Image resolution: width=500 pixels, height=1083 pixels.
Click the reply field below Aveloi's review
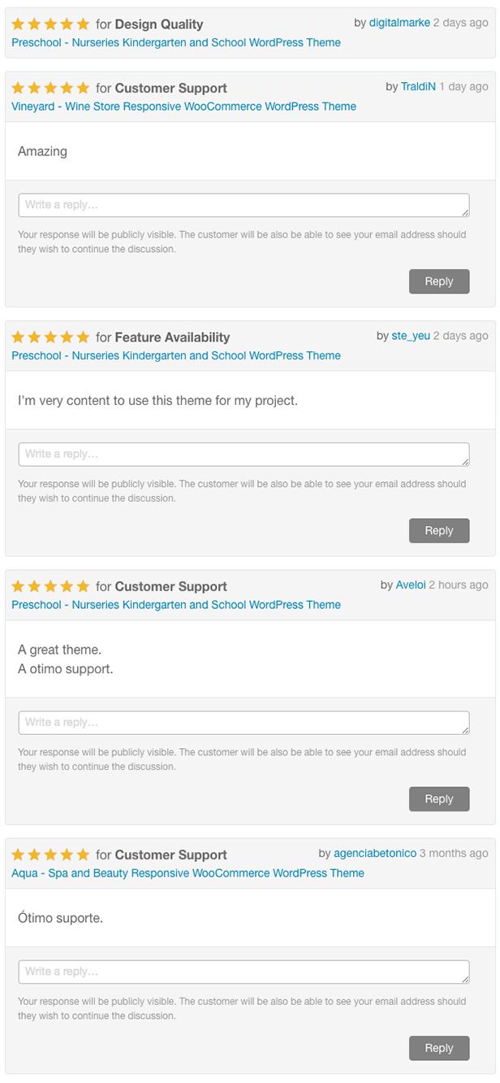click(244, 723)
